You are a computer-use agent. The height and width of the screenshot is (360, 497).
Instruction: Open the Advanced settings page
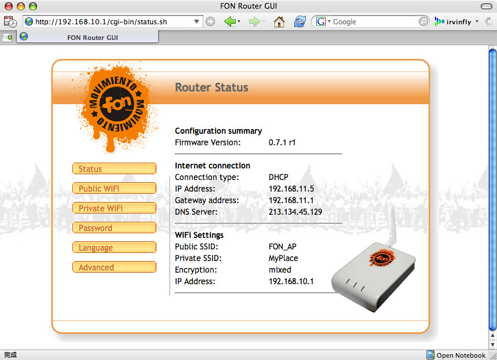point(114,267)
